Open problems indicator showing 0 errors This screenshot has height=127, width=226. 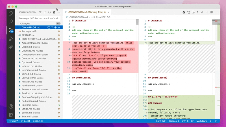[x=38, y=121]
